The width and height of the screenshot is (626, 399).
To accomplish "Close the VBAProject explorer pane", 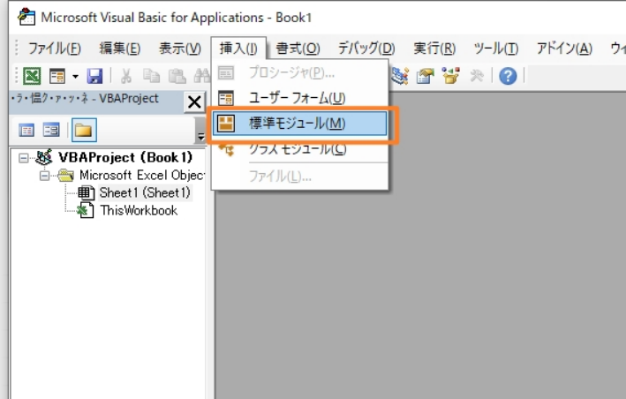I will (x=194, y=102).
